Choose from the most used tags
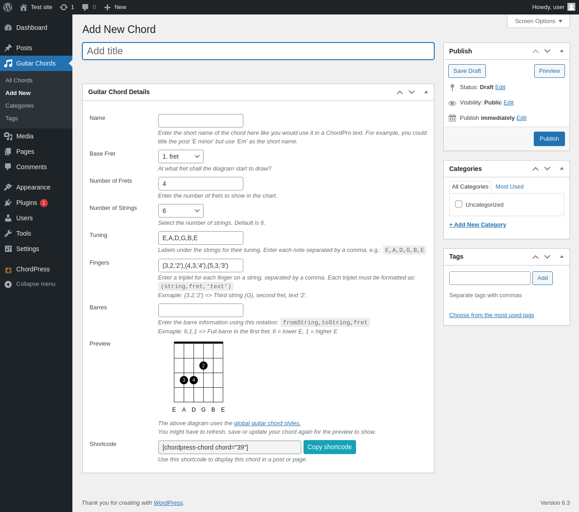The width and height of the screenshot is (579, 512). pyautogui.click(x=492, y=315)
